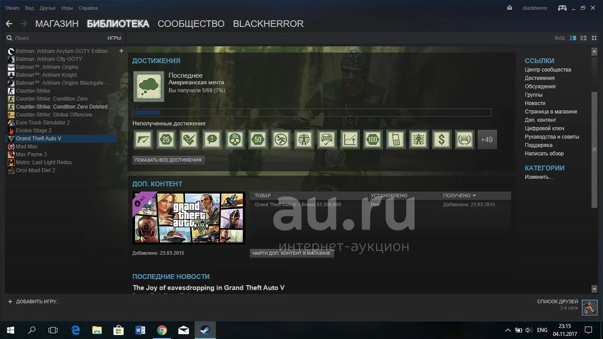Click ПОКАЗАТЬ ВСЕ ДОСТИЖЕНИЯ button

click(x=169, y=160)
